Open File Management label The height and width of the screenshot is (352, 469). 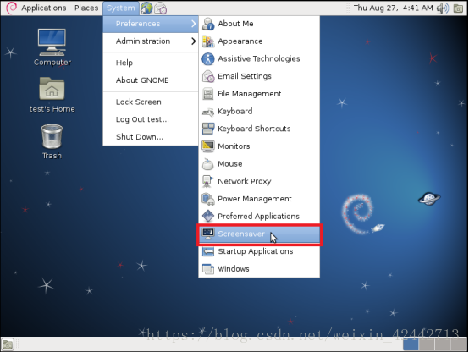(x=250, y=94)
